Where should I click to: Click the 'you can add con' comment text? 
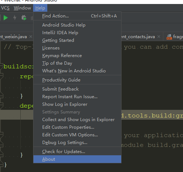153,47
